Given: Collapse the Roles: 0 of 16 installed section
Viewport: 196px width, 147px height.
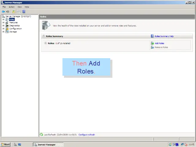Looking at the screenshot, I should point(46,43).
